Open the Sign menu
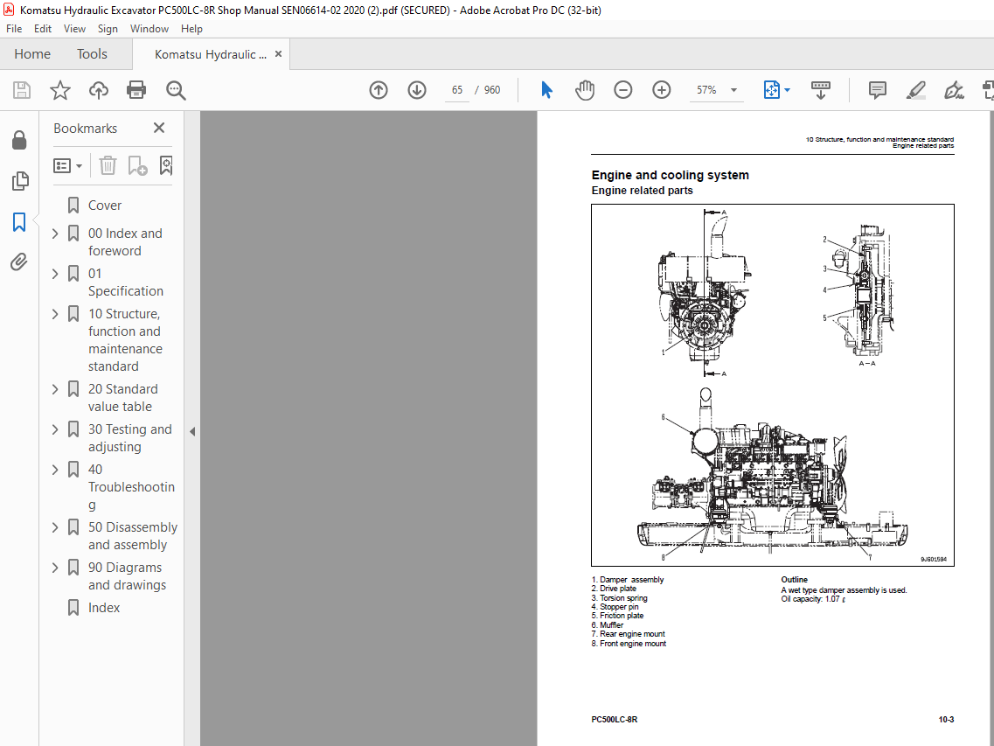Image resolution: width=994 pixels, height=746 pixels. 108,29
